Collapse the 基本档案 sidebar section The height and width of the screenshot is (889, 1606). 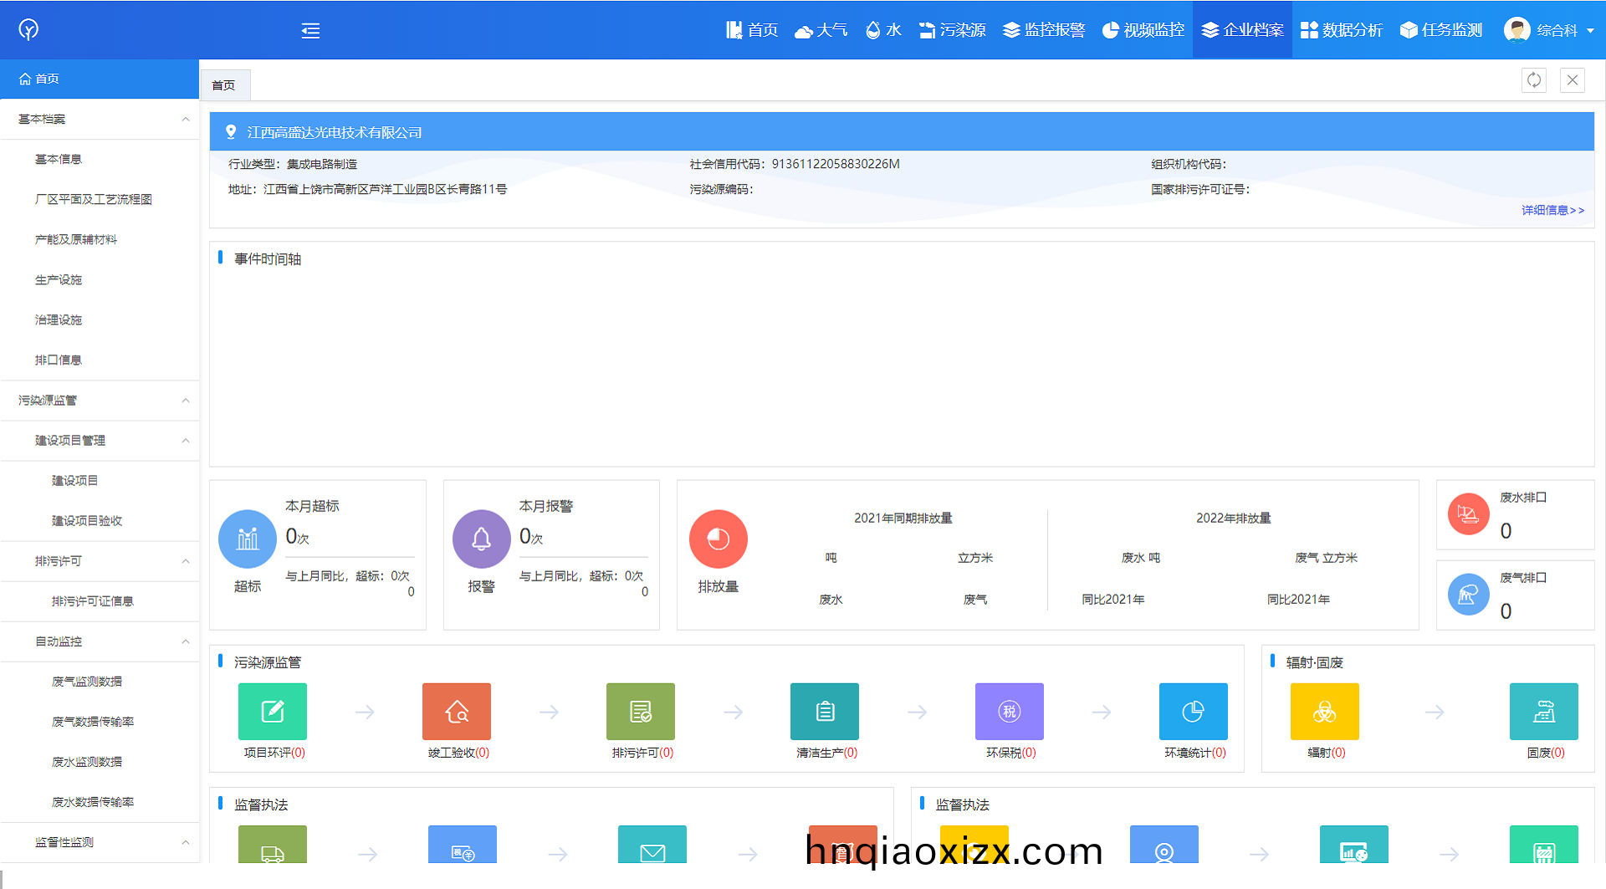185,119
